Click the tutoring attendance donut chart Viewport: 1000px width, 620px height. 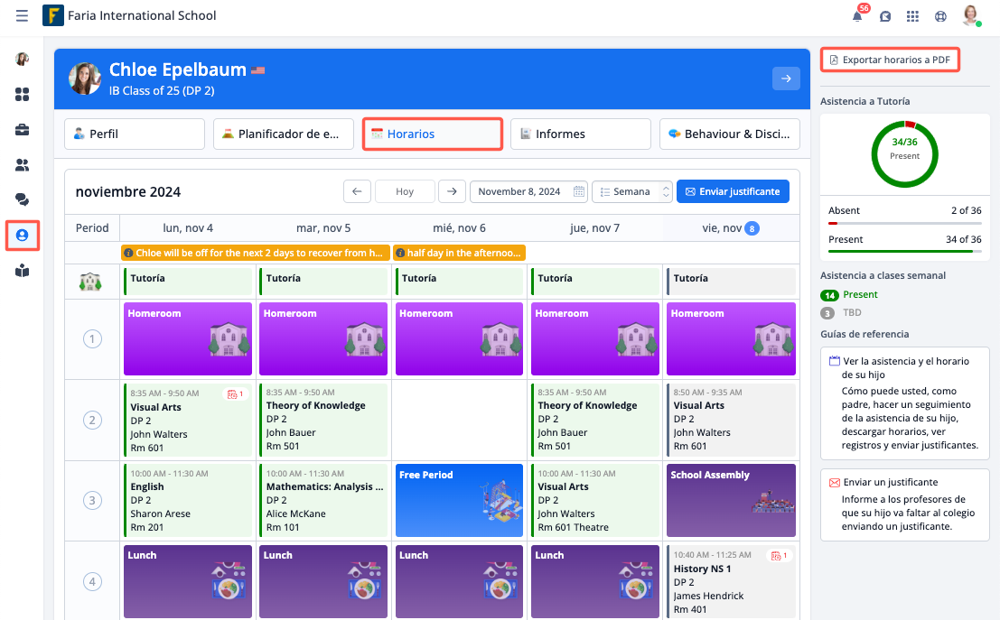pos(904,153)
